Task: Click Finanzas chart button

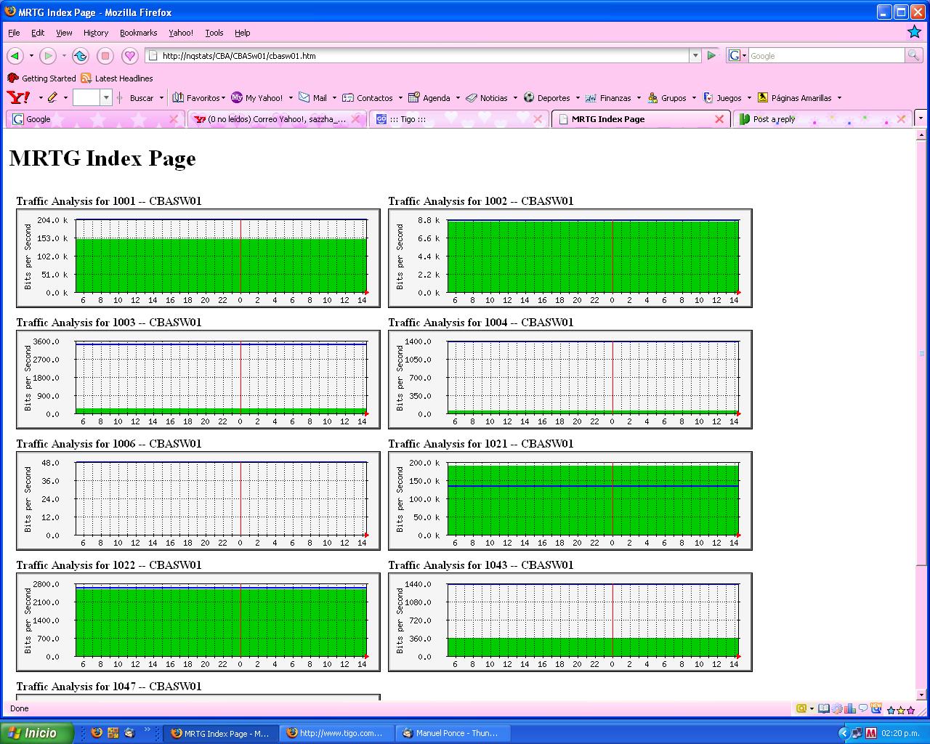Action: pyautogui.click(x=608, y=98)
